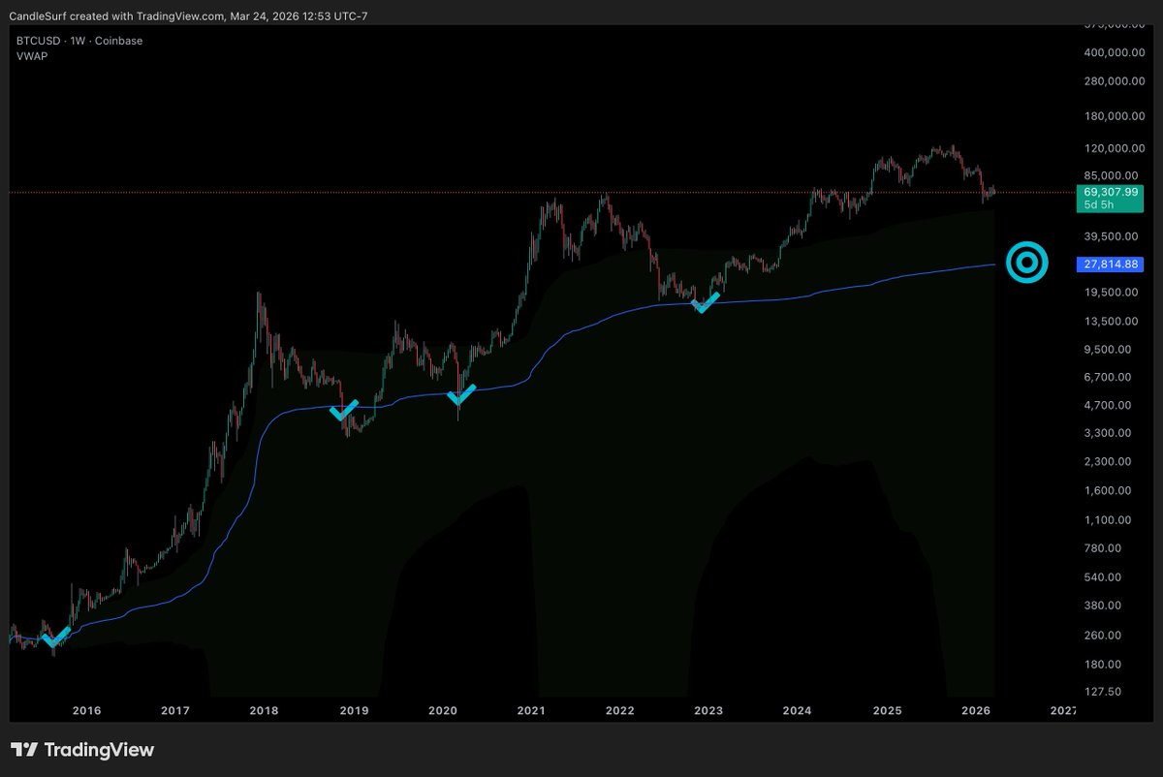Viewport: 1163px width, 777px height.
Task: Click the 2017 time axis label
Action: coord(175,711)
